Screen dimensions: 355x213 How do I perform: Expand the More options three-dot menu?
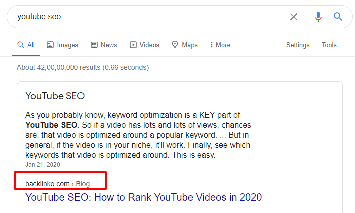(x=211, y=45)
